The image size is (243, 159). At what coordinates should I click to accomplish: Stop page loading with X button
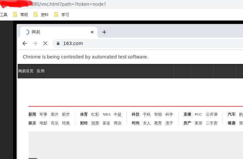point(45,43)
